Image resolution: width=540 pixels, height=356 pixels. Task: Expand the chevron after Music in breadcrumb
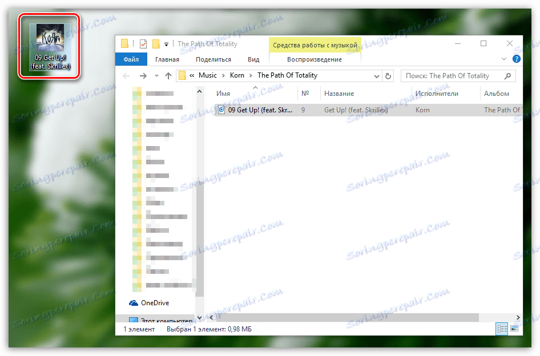[224, 76]
